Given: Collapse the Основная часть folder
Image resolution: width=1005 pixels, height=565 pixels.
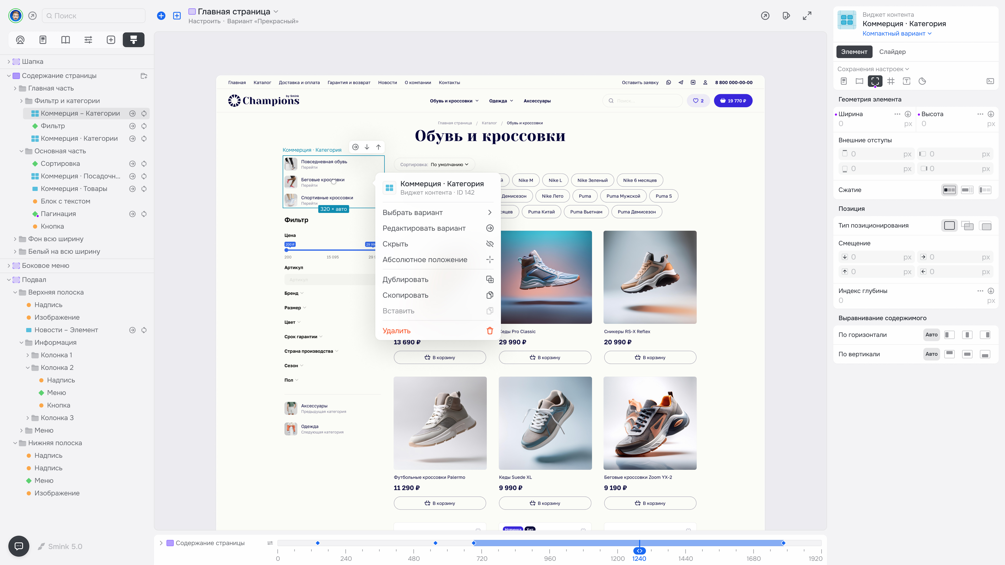Looking at the screenshot, I should [x=21, y=151].
